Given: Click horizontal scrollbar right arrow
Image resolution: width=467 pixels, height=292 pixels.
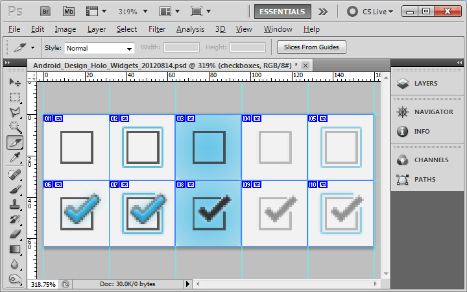Looking at the screenshot, I should [376, 284].
